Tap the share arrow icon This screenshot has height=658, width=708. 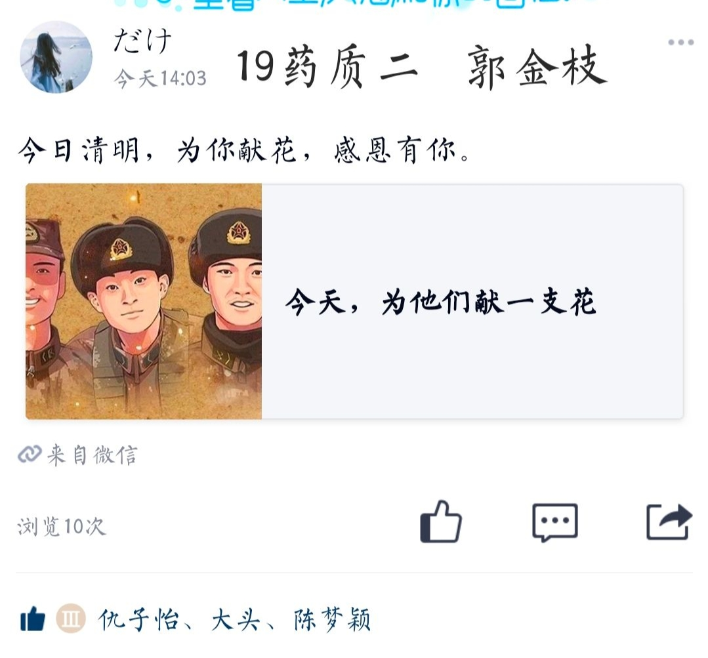[669, 522]
